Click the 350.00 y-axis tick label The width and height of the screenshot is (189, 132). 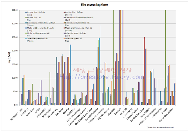pyautogui.click(x=15, y=10)
